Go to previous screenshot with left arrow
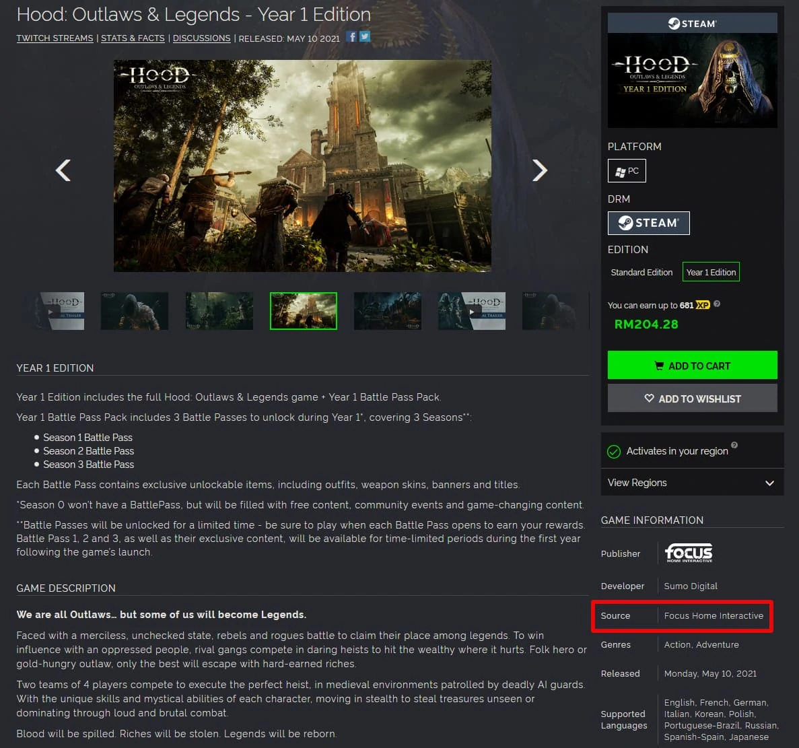799x748 pixels. [63, 170]
